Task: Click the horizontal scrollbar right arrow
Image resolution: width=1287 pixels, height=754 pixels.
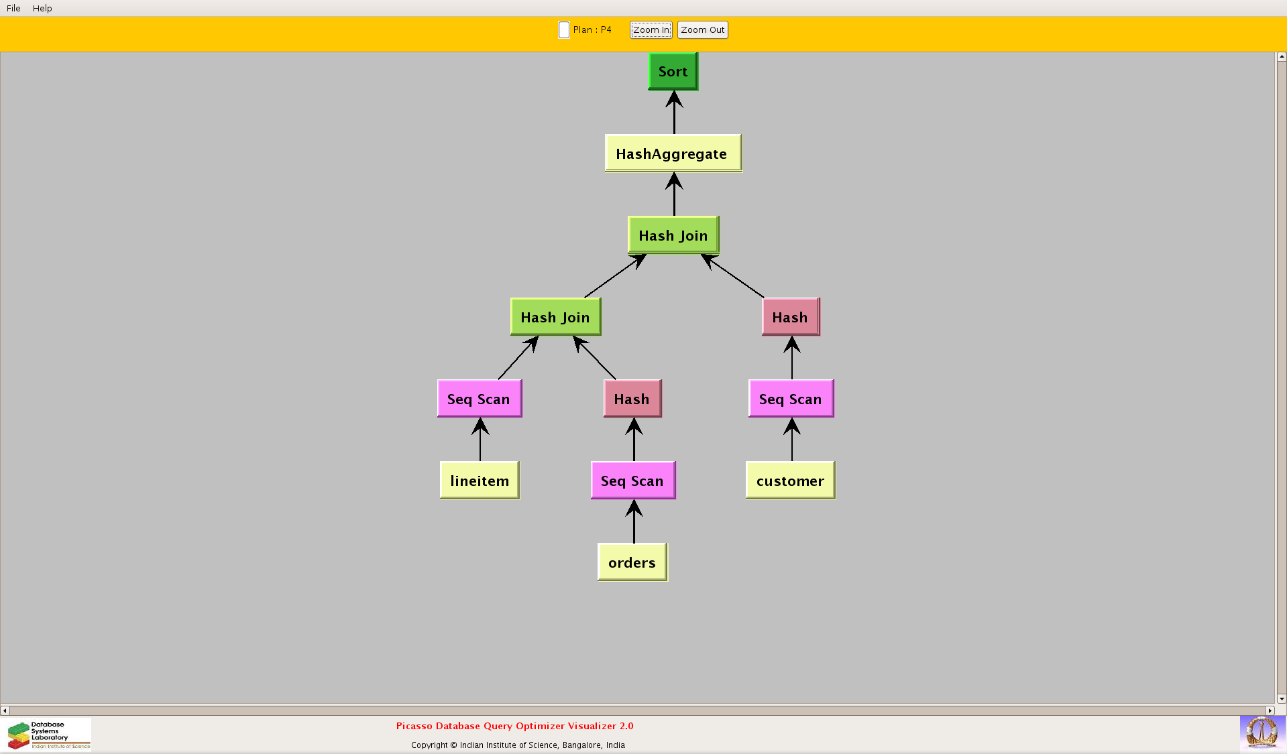Action: [1269, 710]
